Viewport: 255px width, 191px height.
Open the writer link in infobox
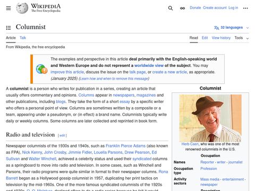221,162
